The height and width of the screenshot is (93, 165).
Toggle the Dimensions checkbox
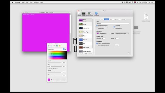coord(114,27)
